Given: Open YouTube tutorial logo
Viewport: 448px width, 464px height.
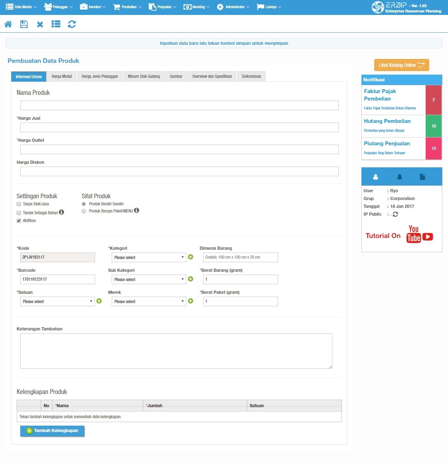Looking at the screenshot, I should pyautogui.click(x=420, y=234).
